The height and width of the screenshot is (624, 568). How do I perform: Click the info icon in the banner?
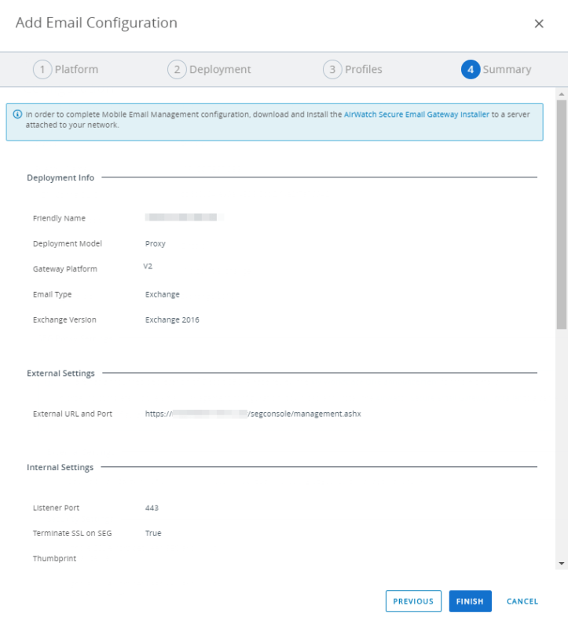tap(17, 115)
